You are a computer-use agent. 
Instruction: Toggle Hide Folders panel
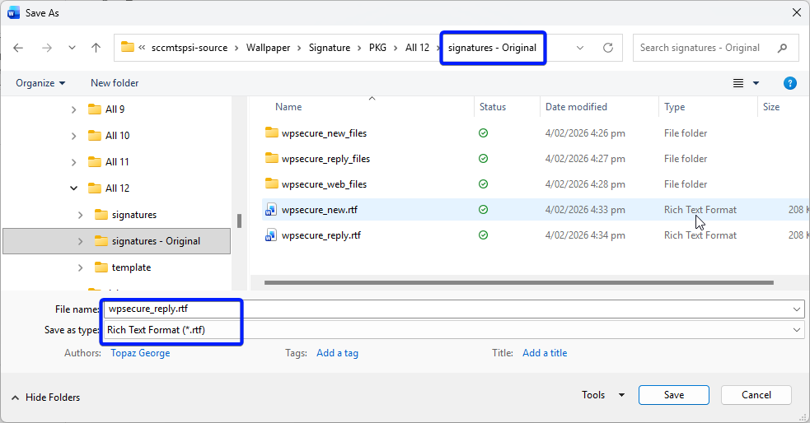pyautogui.click(x=46, y=397)
